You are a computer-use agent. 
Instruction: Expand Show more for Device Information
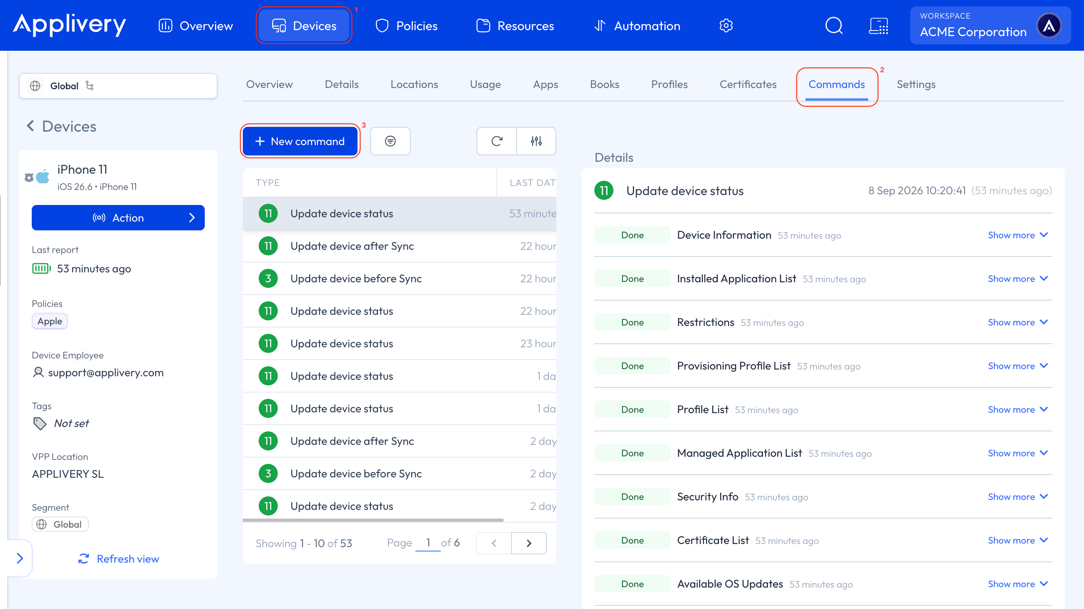[x=1017, y=235]
